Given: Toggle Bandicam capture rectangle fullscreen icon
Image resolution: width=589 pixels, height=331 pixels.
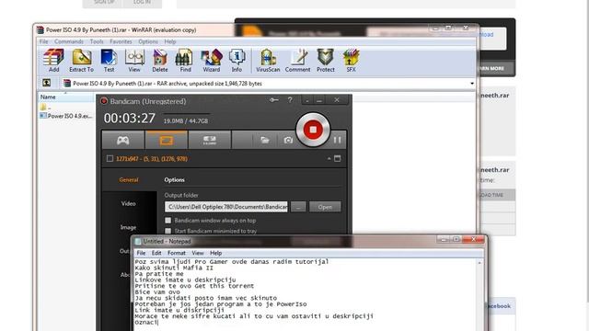Looking at the screenshot, I should tap(338, 158).
